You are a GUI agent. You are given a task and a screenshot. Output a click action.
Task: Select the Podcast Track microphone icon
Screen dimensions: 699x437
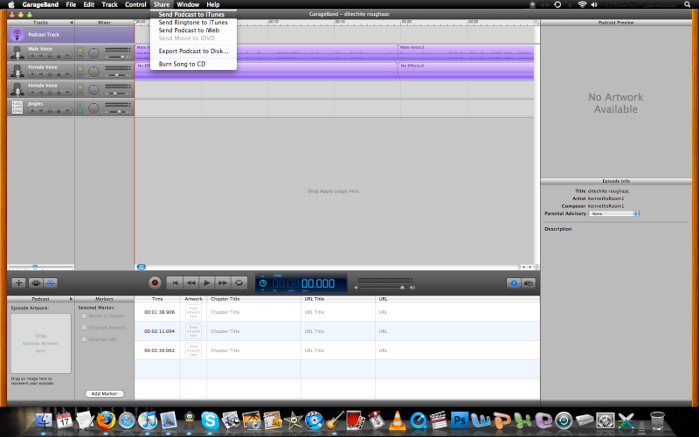pyautogui.click(x=17, y=34)
